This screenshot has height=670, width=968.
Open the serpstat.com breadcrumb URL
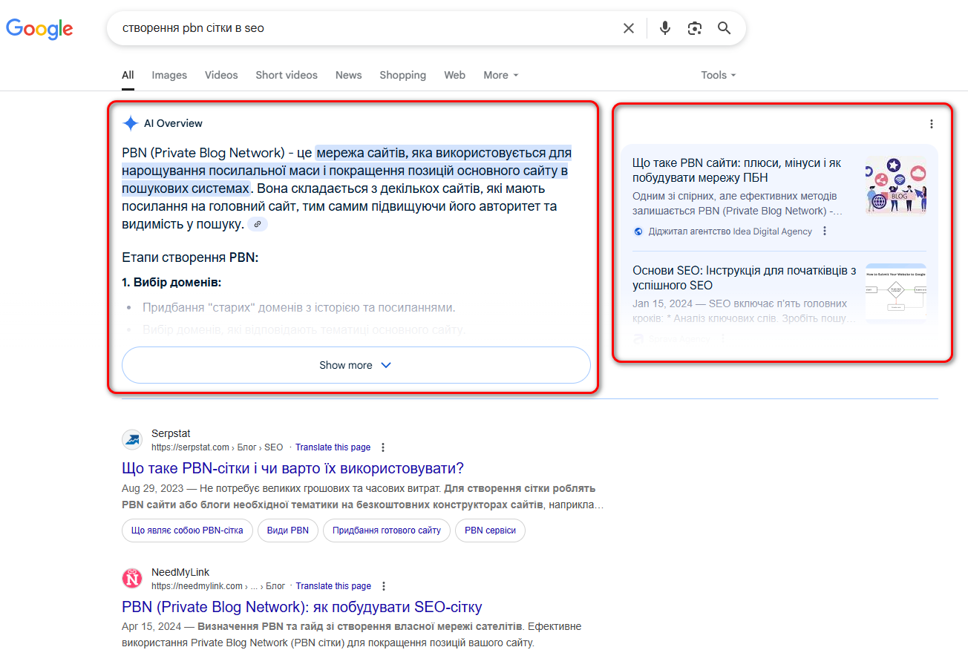coord(218,447)
